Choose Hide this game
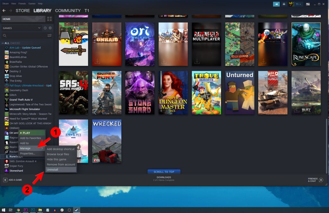 coord(61,159)
